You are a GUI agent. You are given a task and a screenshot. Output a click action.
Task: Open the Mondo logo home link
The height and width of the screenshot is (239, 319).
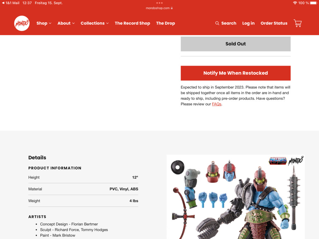[22, 23]
